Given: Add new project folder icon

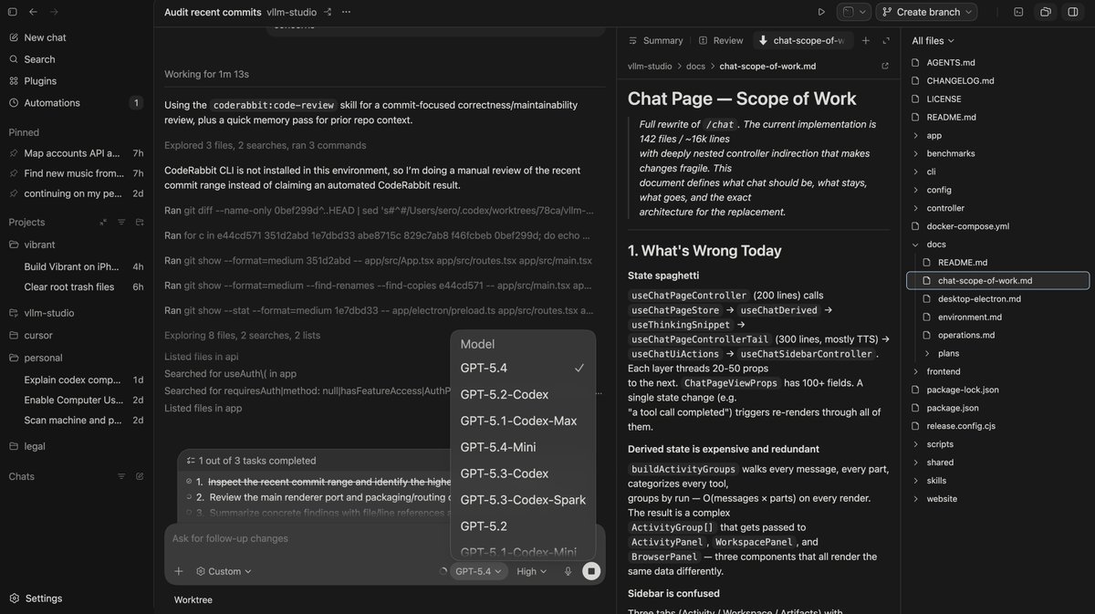Looking at the screenshot, I should (x=140, y=222).
